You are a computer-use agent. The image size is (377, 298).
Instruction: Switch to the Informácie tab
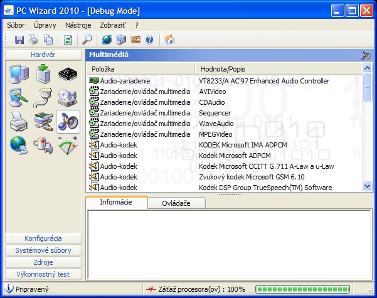point(116,202)
